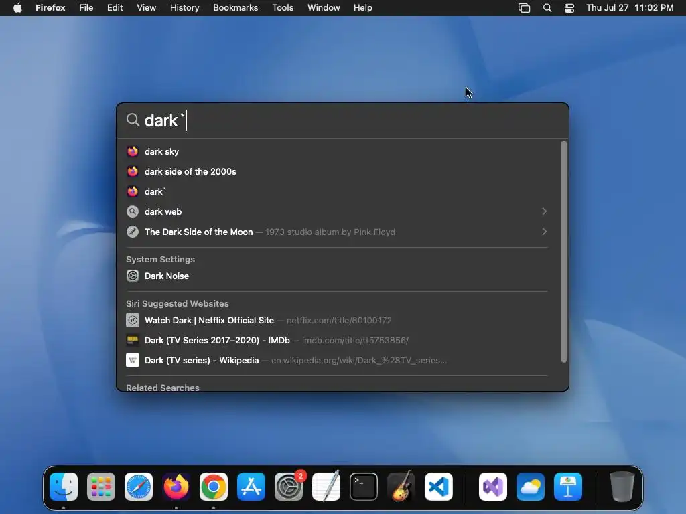Select dark side of the 2000s suggestion
The width and height of the screenshot is (686, 514).
coord(337,171)
